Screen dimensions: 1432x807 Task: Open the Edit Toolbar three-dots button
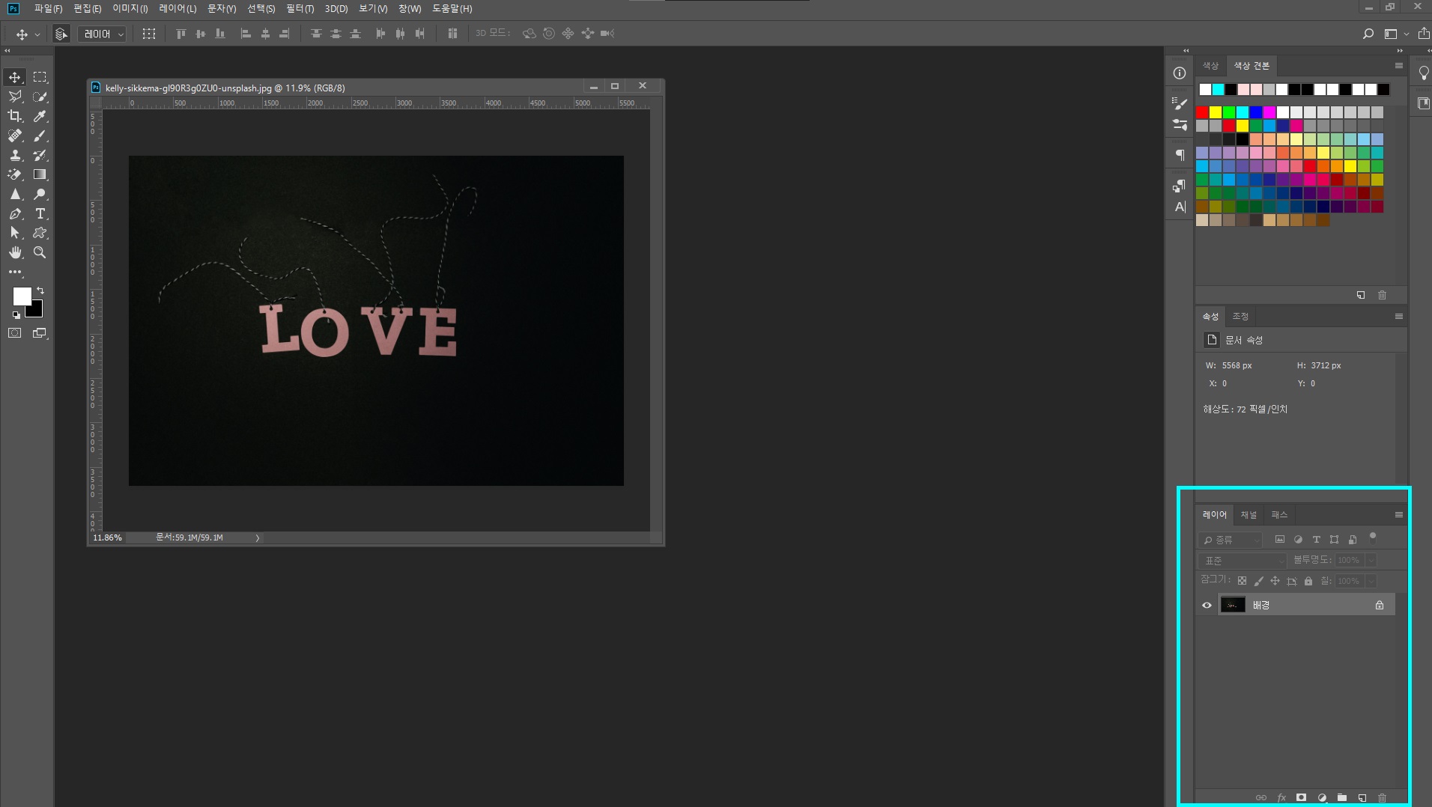[15, 272]
